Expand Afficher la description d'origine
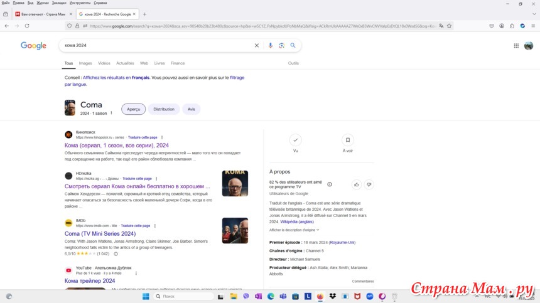Viewport: 540px width, 303px height. coord(294,230)
